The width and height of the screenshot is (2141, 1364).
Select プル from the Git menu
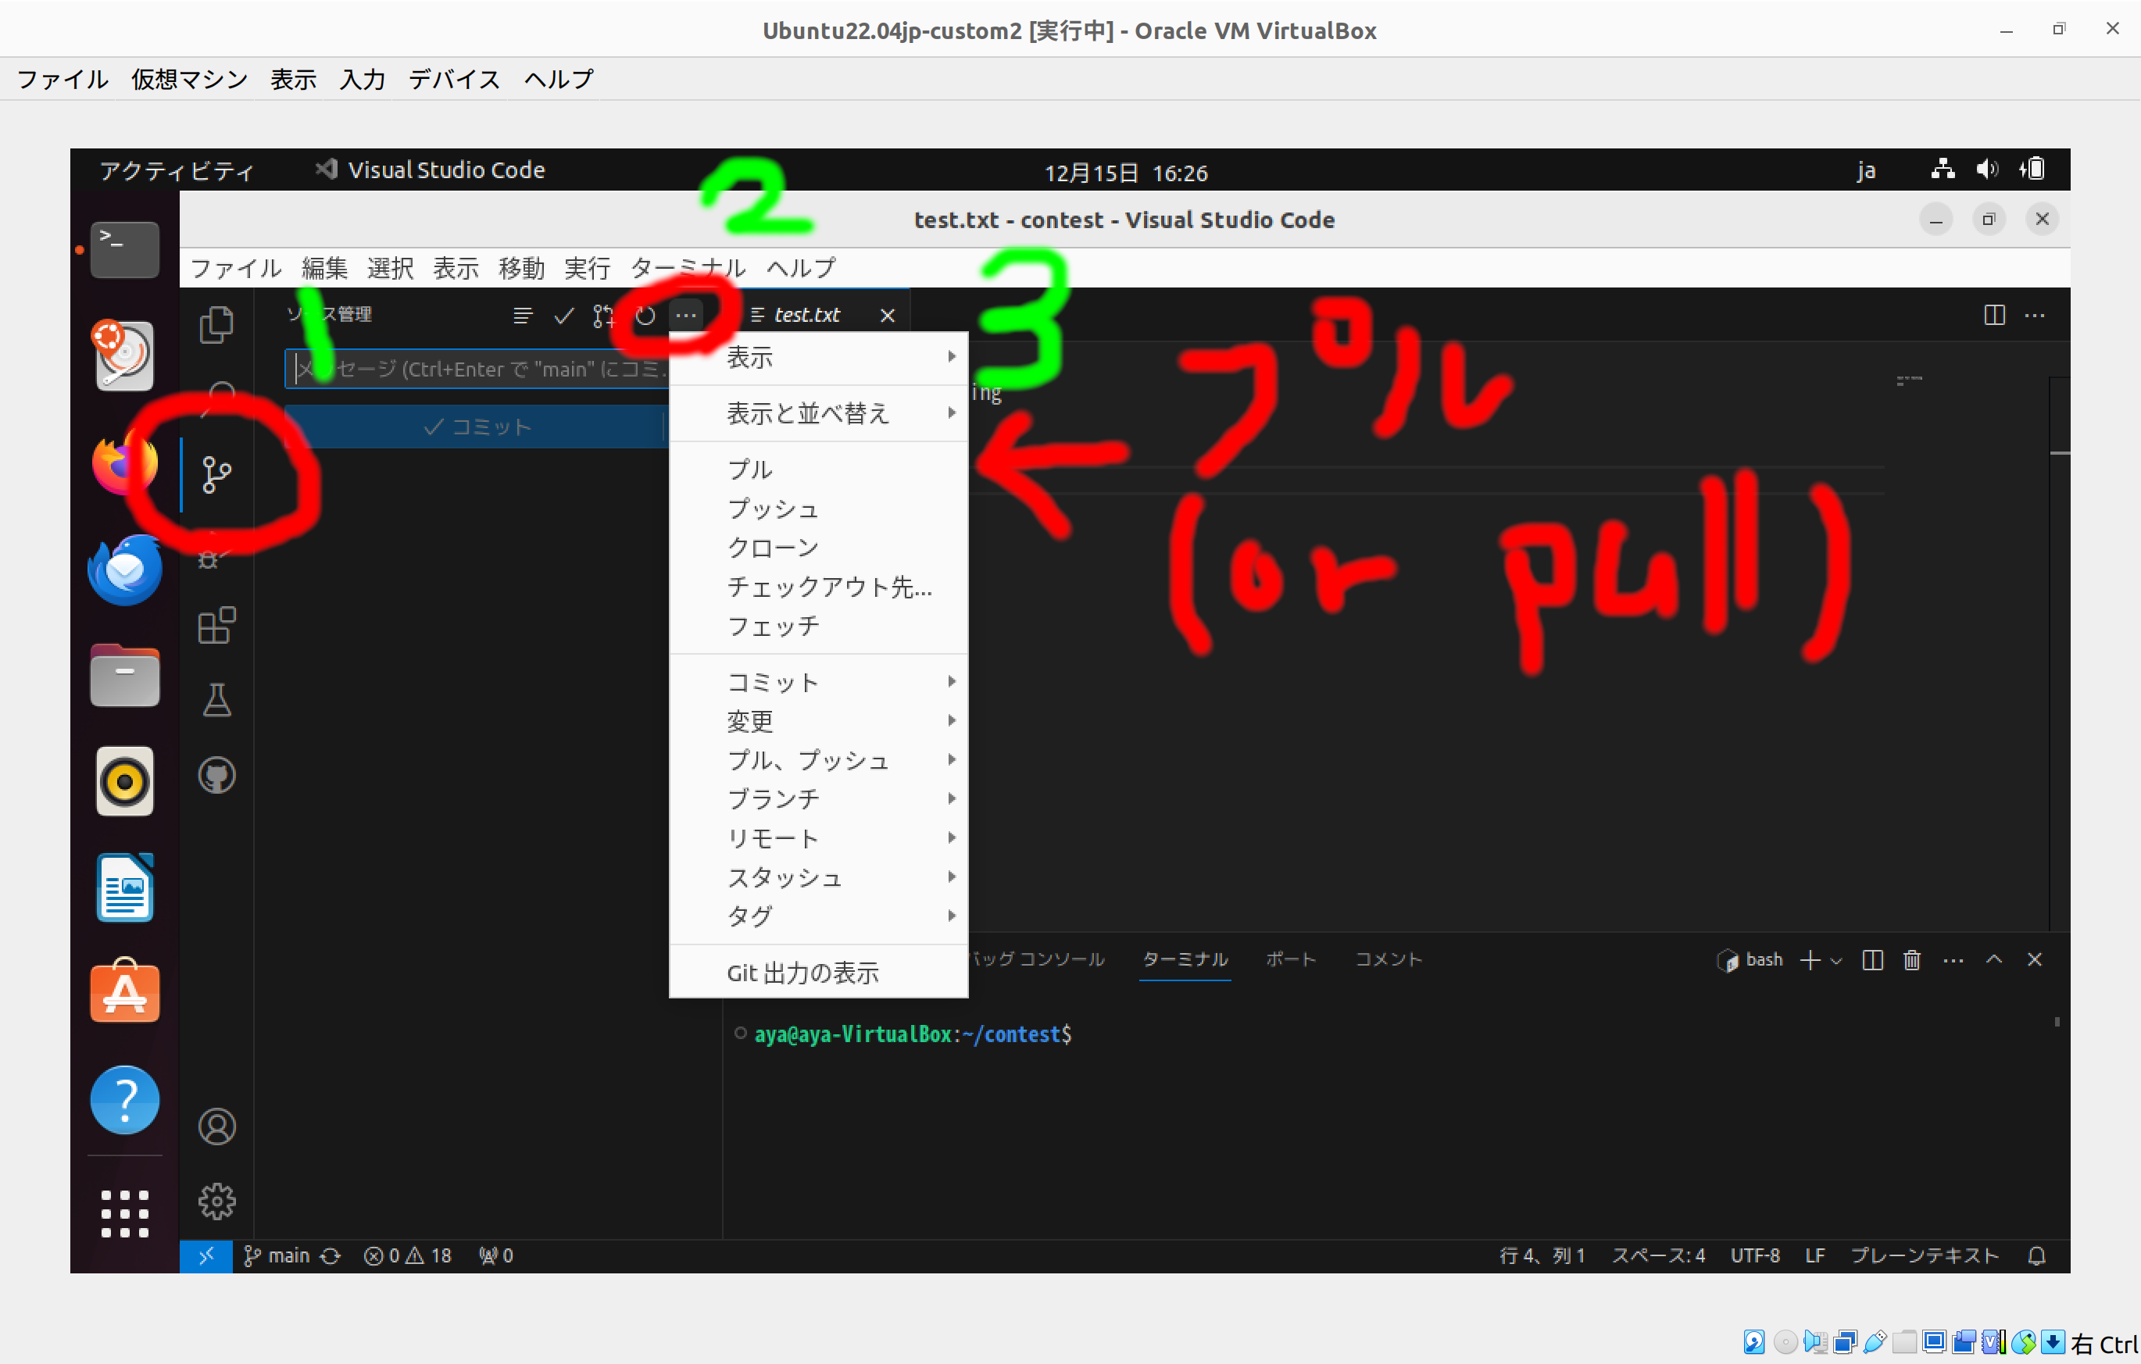[x=818, y=470]
